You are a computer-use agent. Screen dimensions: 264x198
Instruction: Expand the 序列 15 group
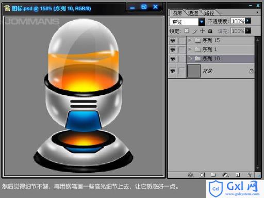(x=190, y=40)
